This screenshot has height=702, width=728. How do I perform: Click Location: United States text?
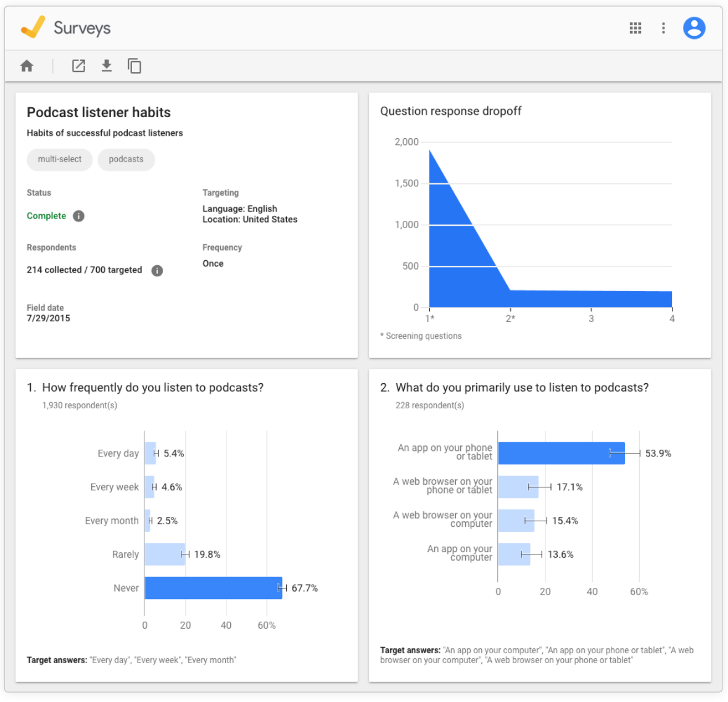pyautogui.click(x=250, y=219)
